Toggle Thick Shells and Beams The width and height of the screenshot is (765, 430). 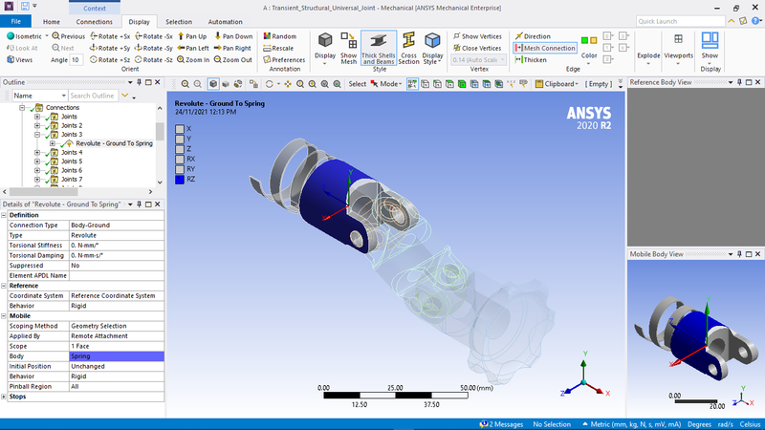tap(379, 49)
